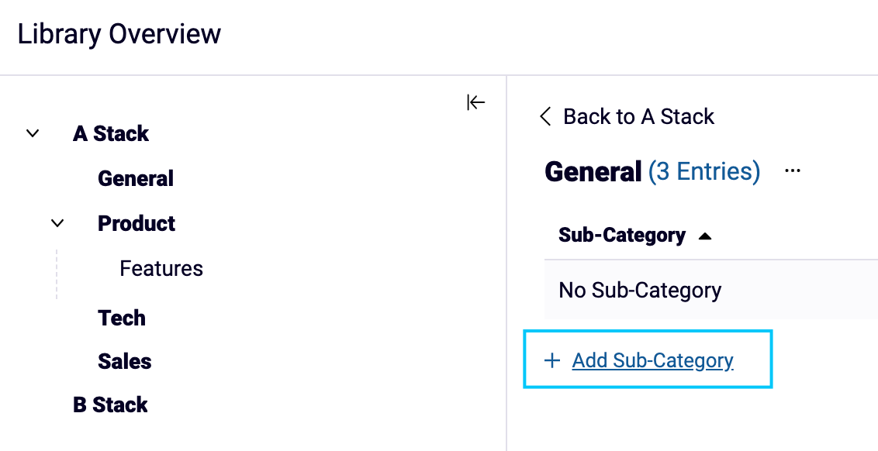The width and height of the screenshot is (878, 451).
Task: Select the No Sub-Category row
Action: (x=638, y=290)
